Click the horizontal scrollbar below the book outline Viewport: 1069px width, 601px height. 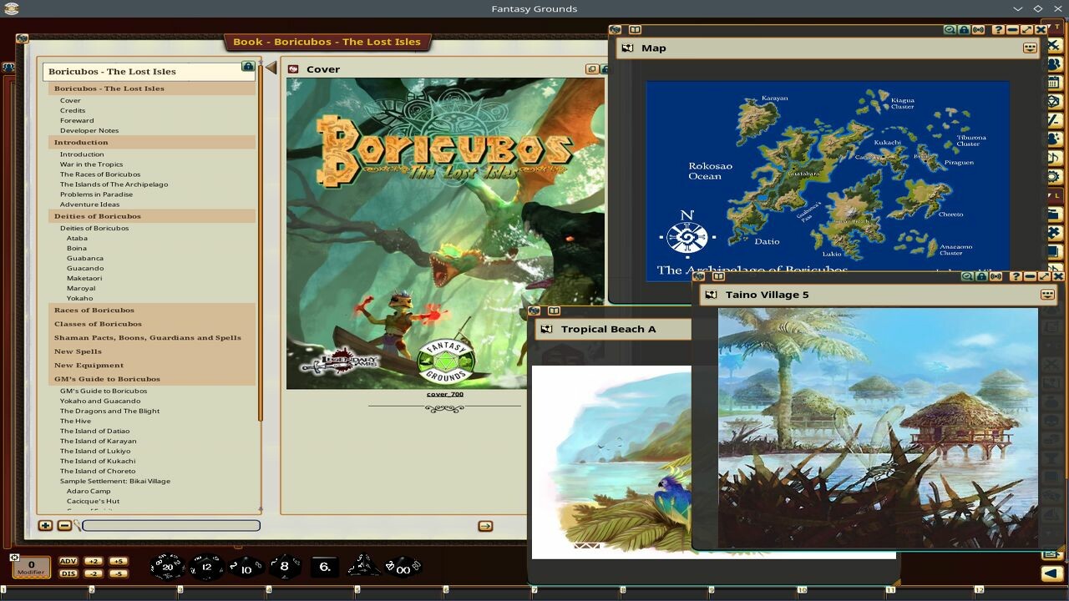point(170,526)
